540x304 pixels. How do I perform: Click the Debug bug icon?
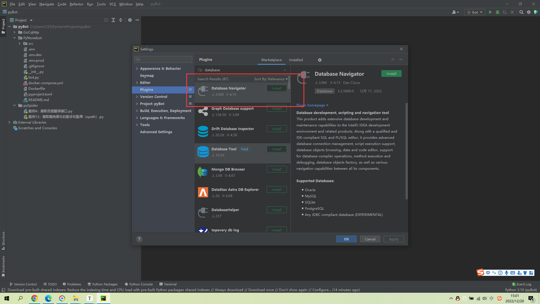[x=498, y=12]
